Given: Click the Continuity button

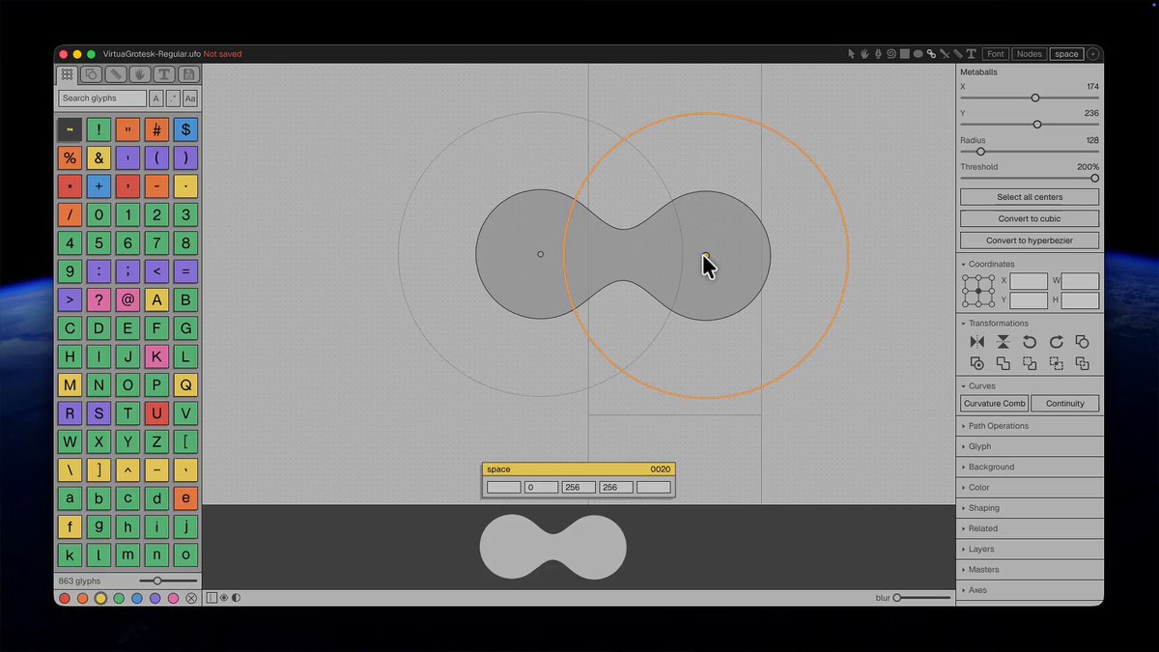Looking at the screenshot, I should click(1065, 404).
